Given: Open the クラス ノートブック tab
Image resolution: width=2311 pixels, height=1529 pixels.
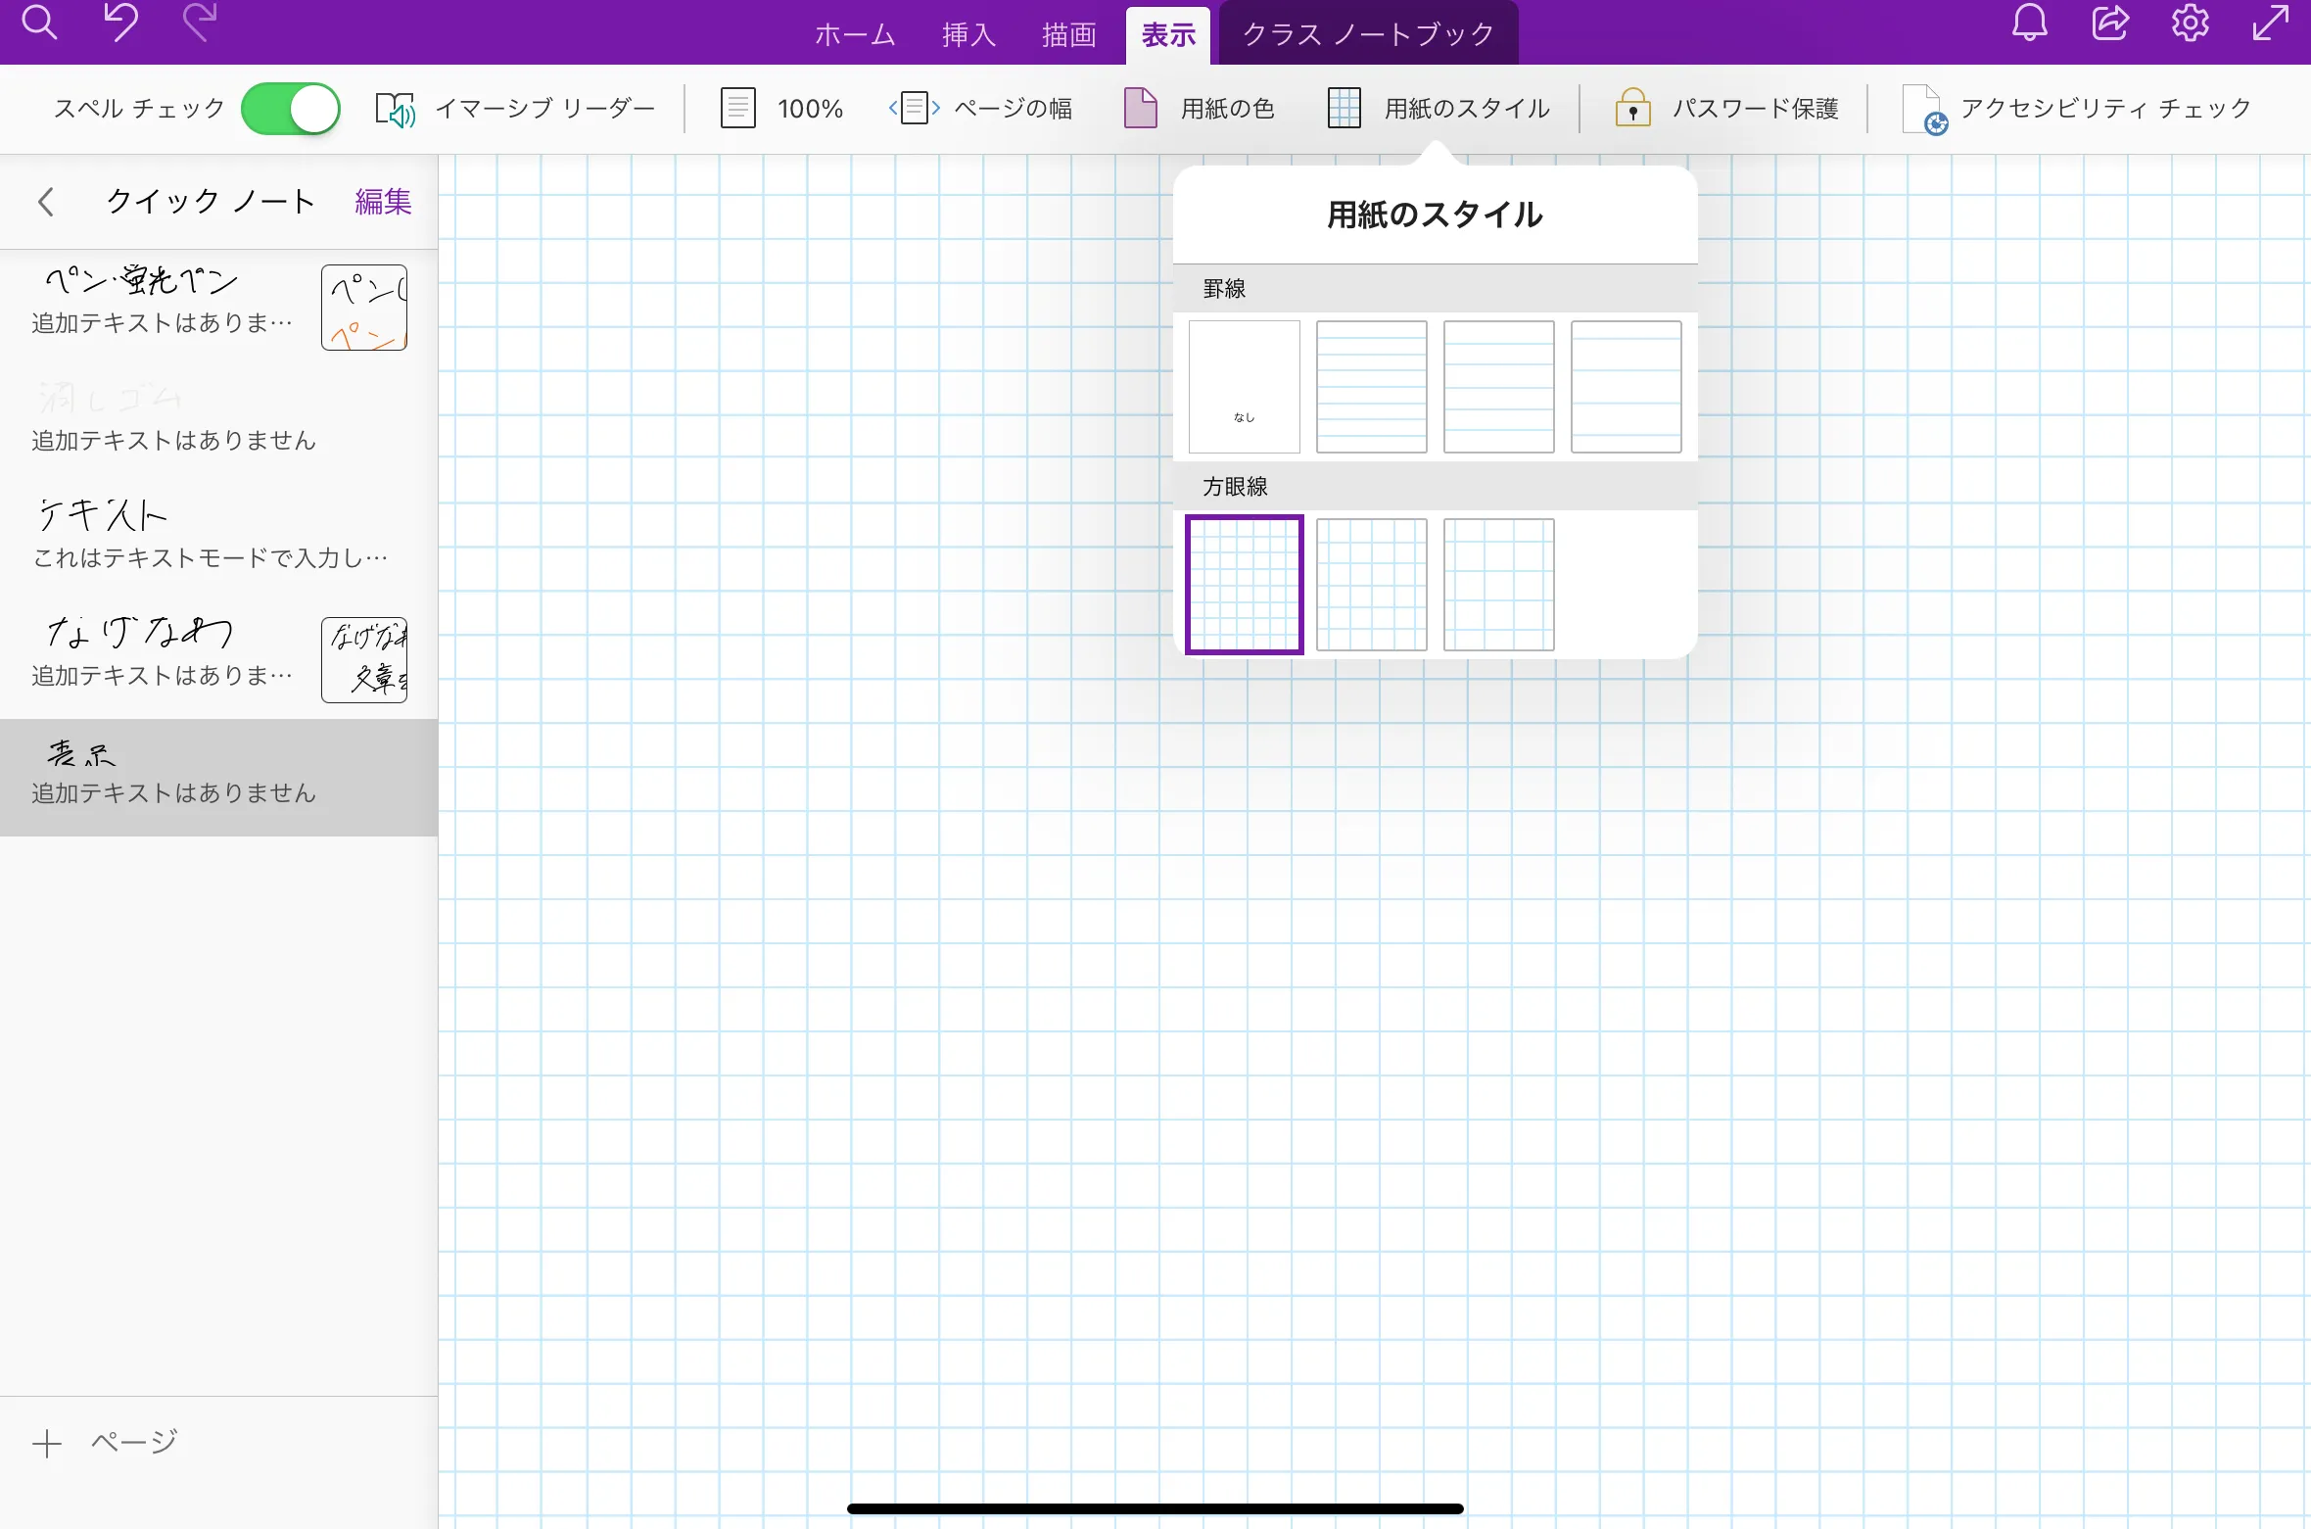Looking at the screenshot, I should [1368, 35].
